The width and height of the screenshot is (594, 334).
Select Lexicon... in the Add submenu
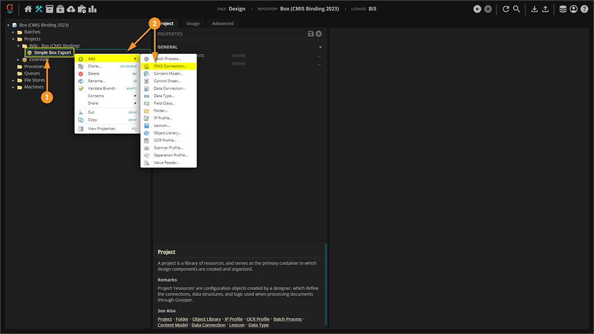[169, 126]
